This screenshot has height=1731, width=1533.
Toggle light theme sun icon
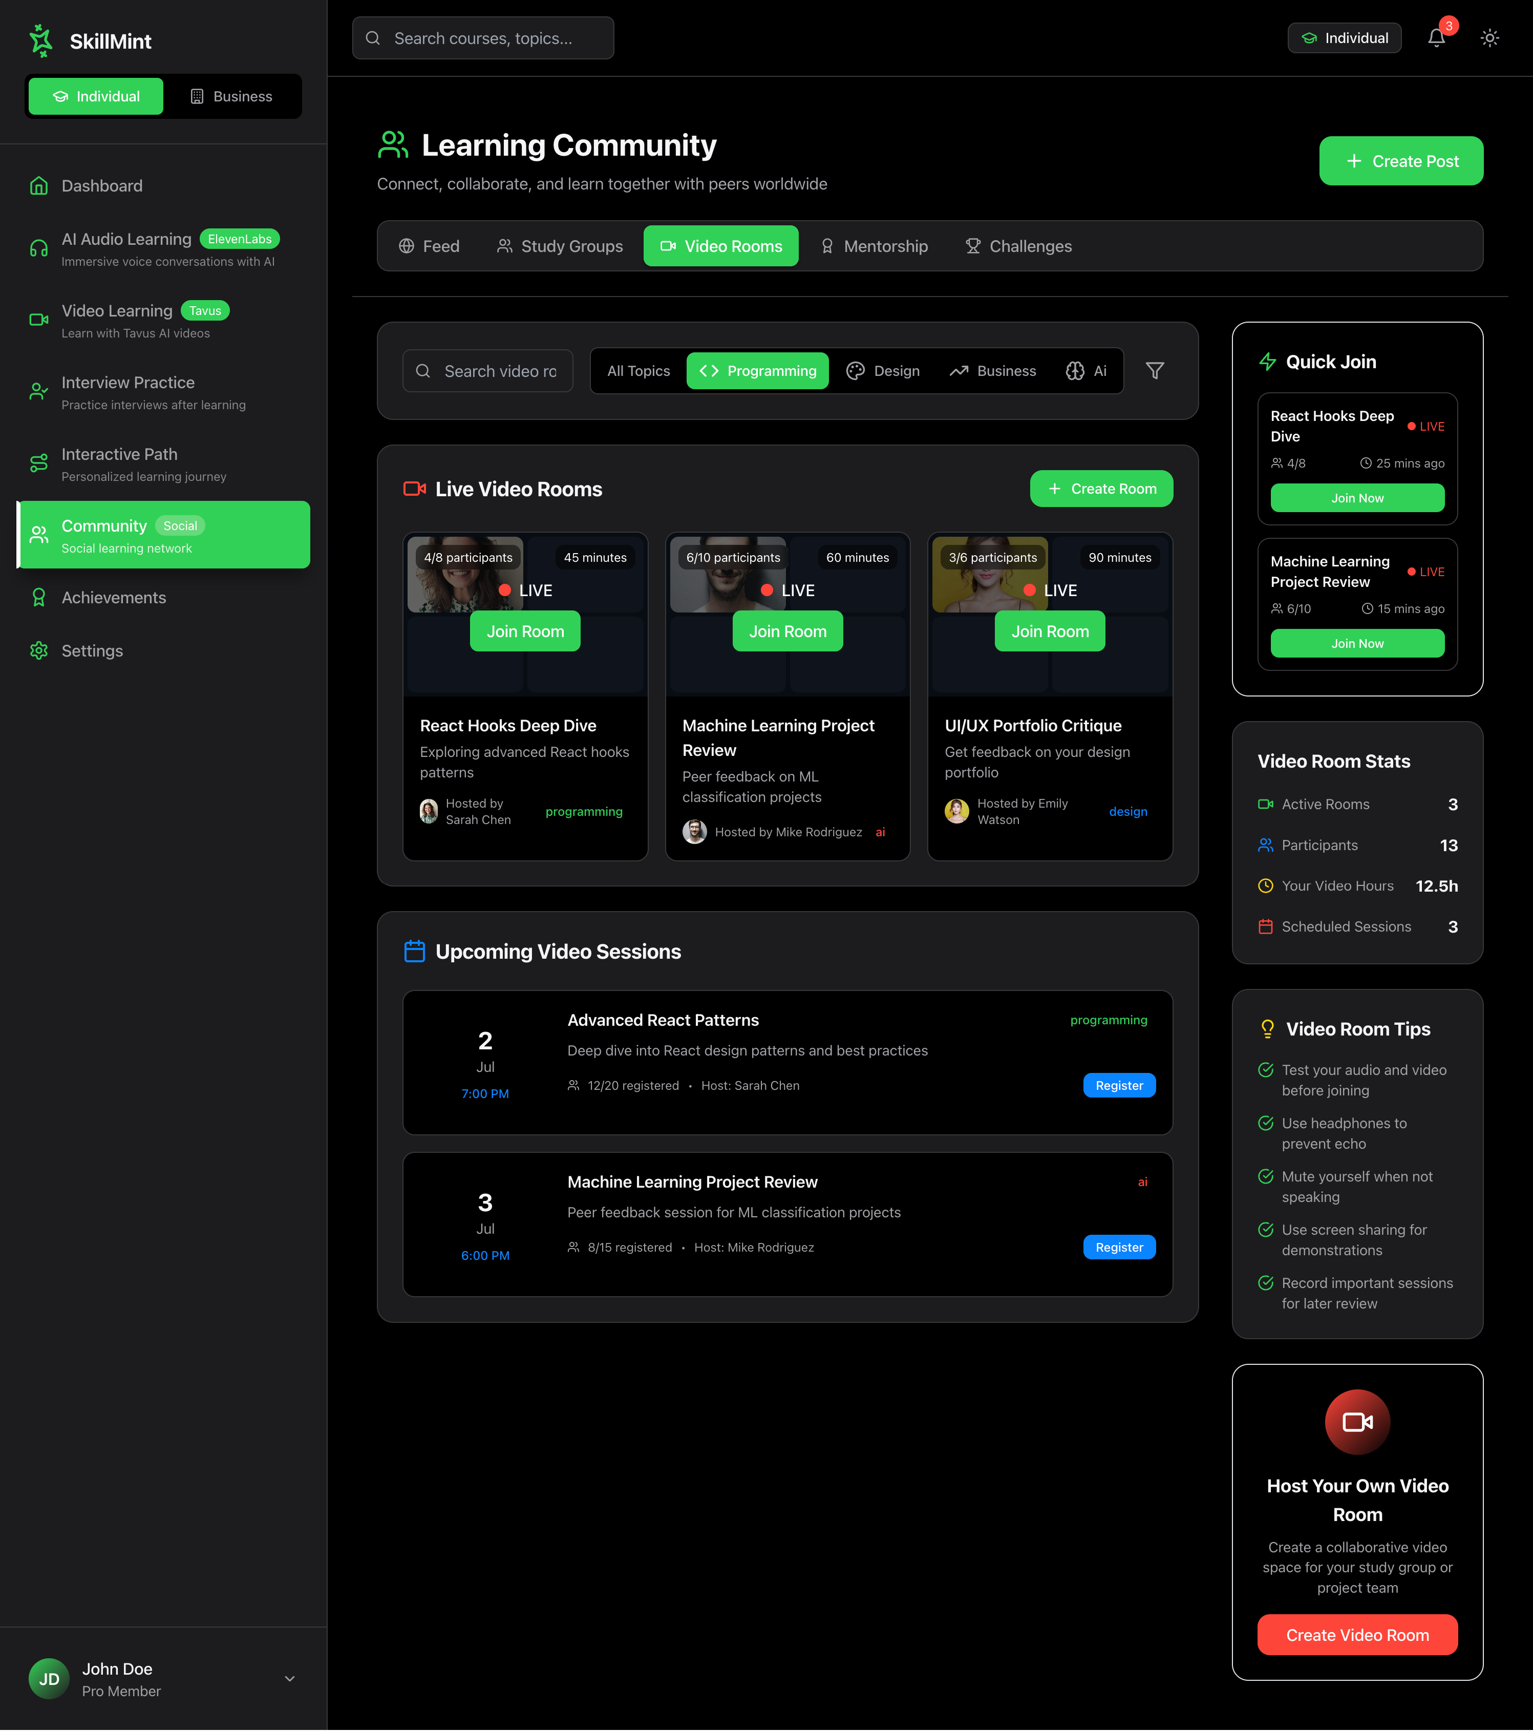[x=1489, y=38]
